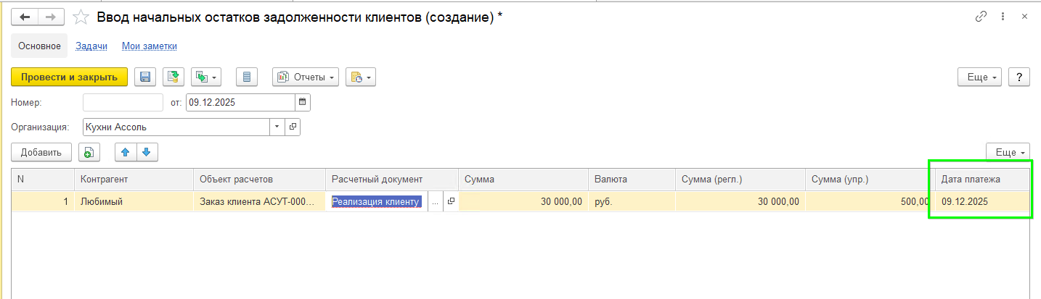Add document to favorites with star
The height and width of the screenshot is (299, 1041).
pyautogui.click(x=82, y=17)
